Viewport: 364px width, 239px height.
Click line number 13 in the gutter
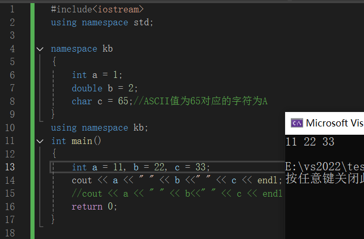[10, 167]
